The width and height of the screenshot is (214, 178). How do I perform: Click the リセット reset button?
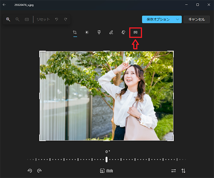[43, 19]
